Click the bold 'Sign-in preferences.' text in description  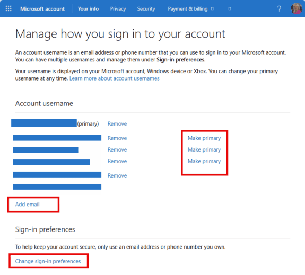coord(181,60)
